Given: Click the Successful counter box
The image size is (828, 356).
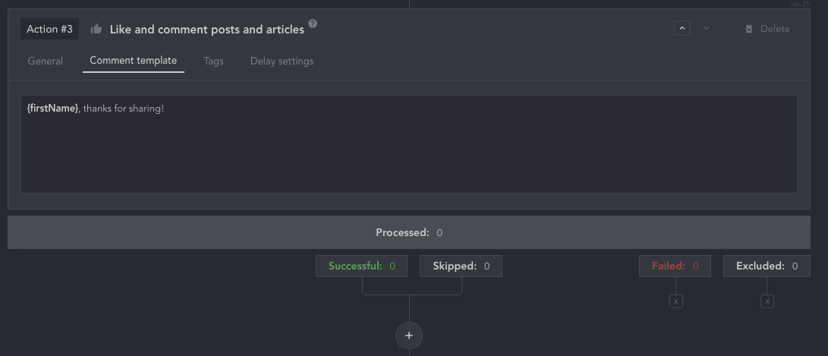Looking at the screenshot, I should [362, 266].
